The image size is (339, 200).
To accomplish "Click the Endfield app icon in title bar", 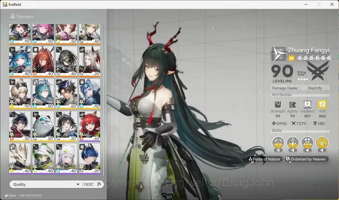I will point(5,4).
